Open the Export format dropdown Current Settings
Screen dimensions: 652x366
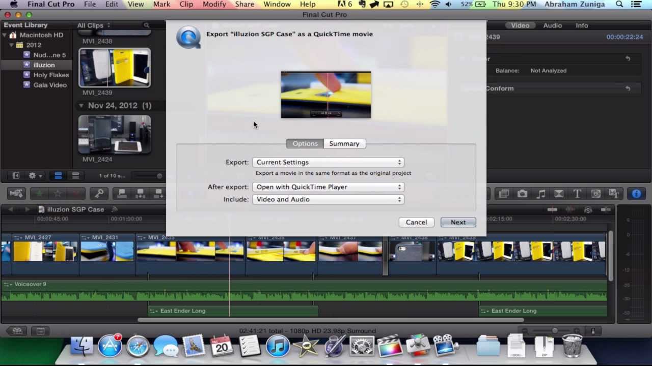click(328, 162)
